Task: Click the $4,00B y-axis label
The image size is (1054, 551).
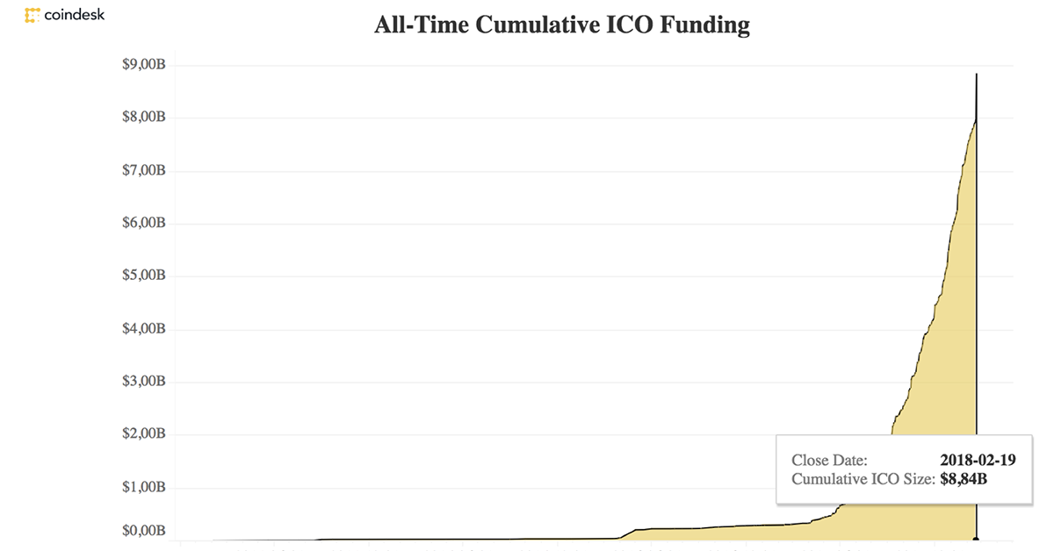Action: [x=143, y=329]
